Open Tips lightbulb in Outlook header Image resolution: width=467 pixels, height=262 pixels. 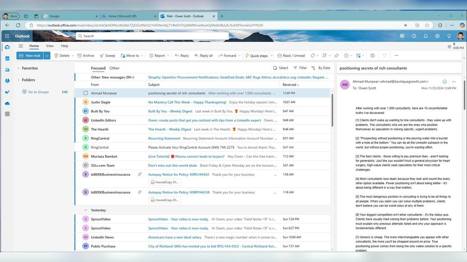449,36
